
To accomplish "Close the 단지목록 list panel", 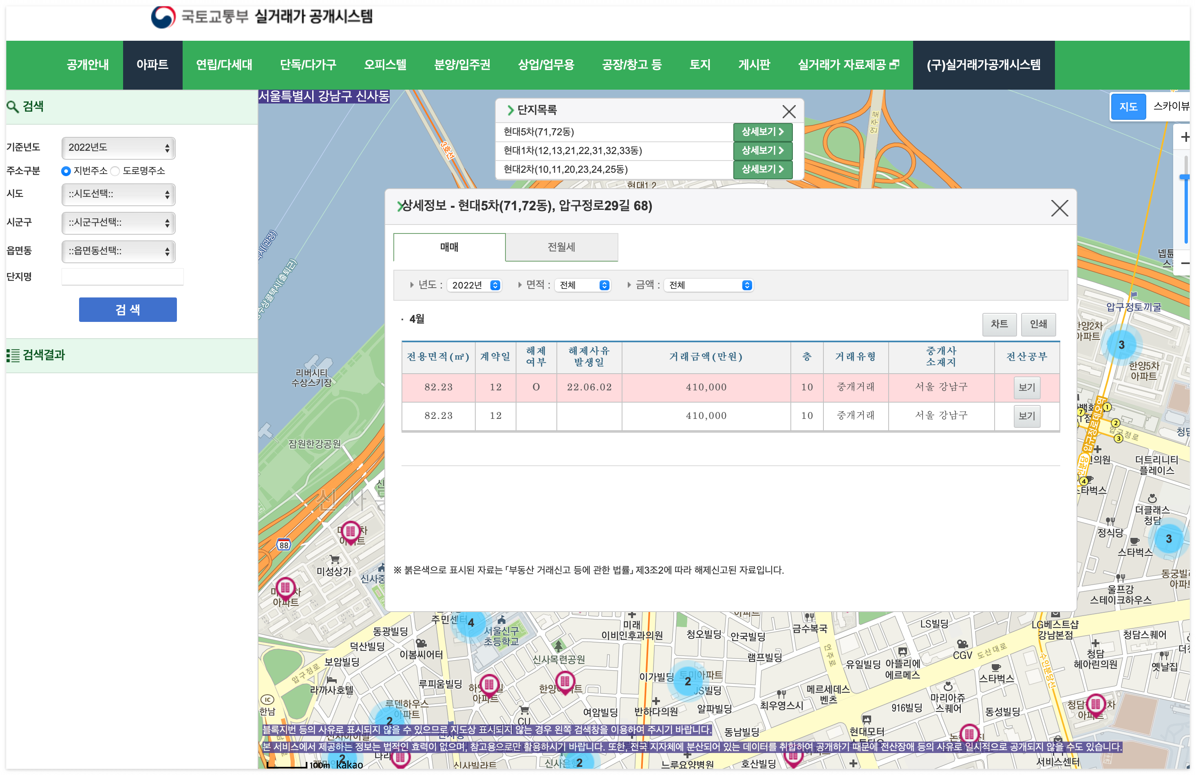I will click(x=788, y=111).
